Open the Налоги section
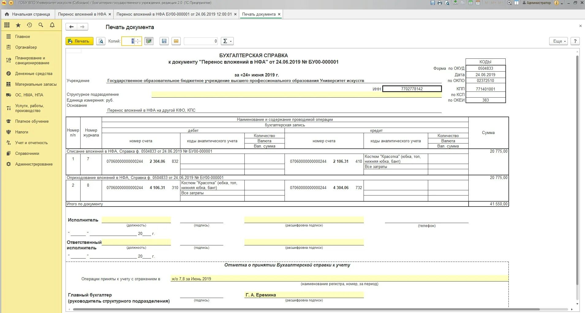 31,132
